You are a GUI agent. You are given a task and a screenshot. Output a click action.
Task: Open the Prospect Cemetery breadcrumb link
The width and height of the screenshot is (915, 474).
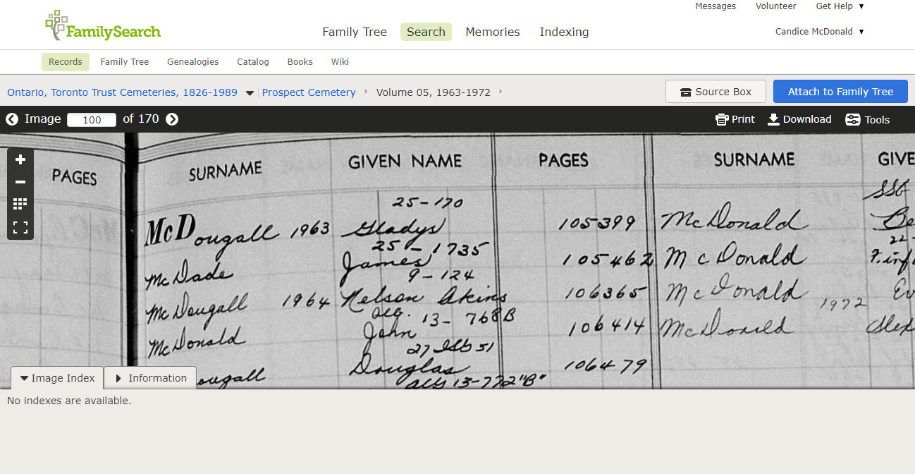point(309,92)
